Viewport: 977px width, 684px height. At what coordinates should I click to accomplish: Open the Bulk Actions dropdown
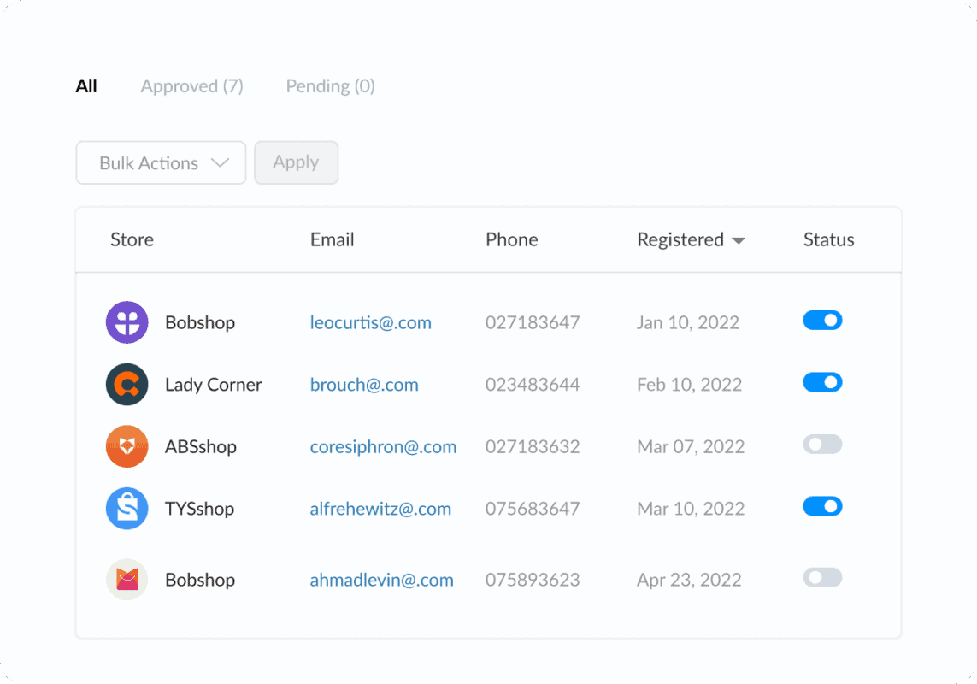[x=161, y=163]
